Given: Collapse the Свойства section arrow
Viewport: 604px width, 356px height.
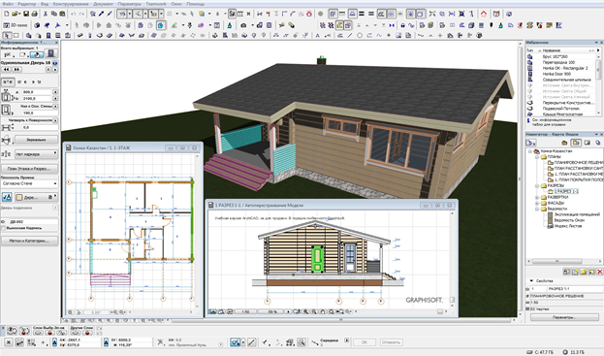Looking at the screenshot, I should click(x=531, y=281).
